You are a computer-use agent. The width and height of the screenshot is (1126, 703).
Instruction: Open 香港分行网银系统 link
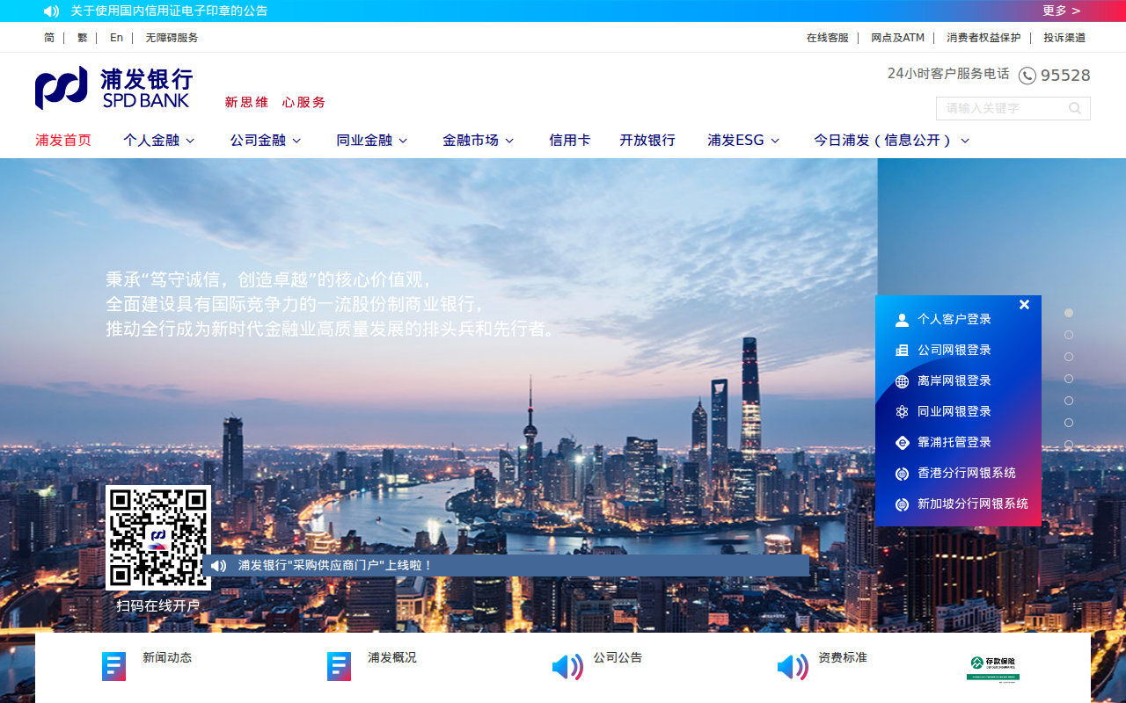pos(967,474)
